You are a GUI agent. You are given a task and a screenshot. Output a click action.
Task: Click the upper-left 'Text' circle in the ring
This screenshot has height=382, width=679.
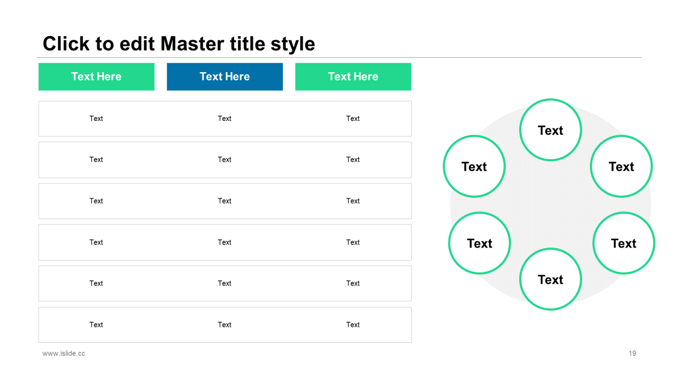pos(474,167)
